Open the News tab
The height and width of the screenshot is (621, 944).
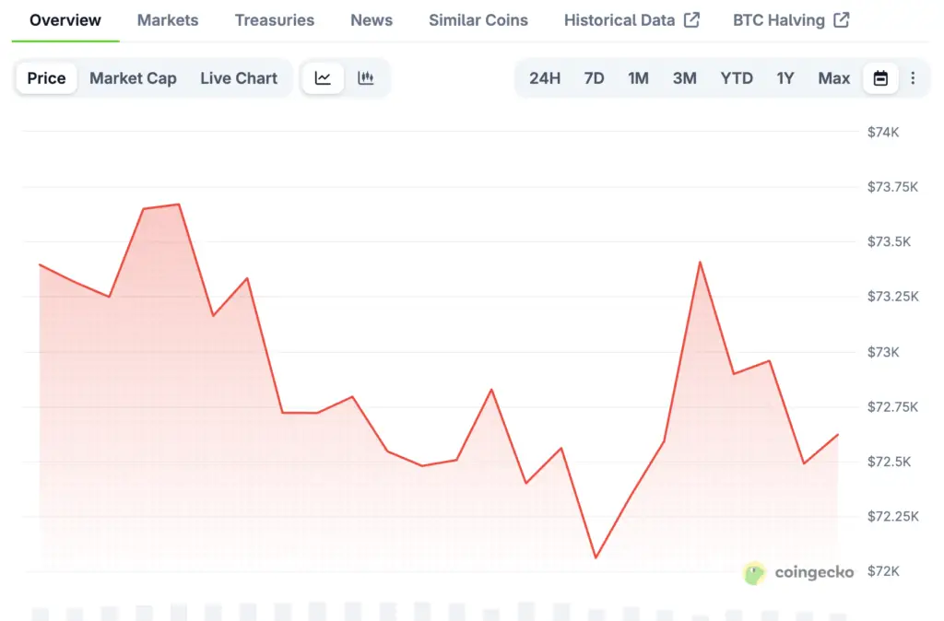(372, 20)
